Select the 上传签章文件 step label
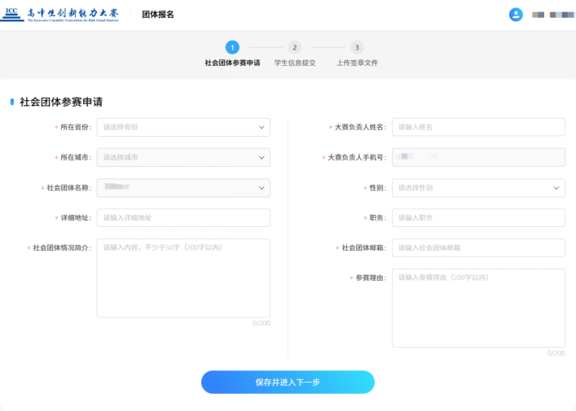The width and height of the screenshot is (576, 411). pyautogui.click(x=357, y=63)
